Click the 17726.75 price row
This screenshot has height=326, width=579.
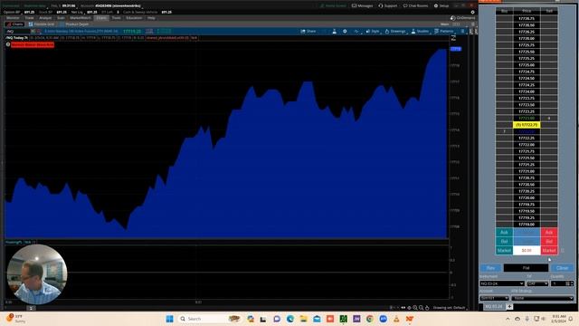tap(527, 18)
